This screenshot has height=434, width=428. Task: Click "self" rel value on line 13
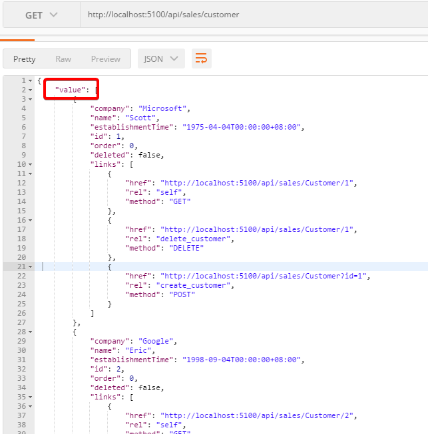click(x=169, y=192)
